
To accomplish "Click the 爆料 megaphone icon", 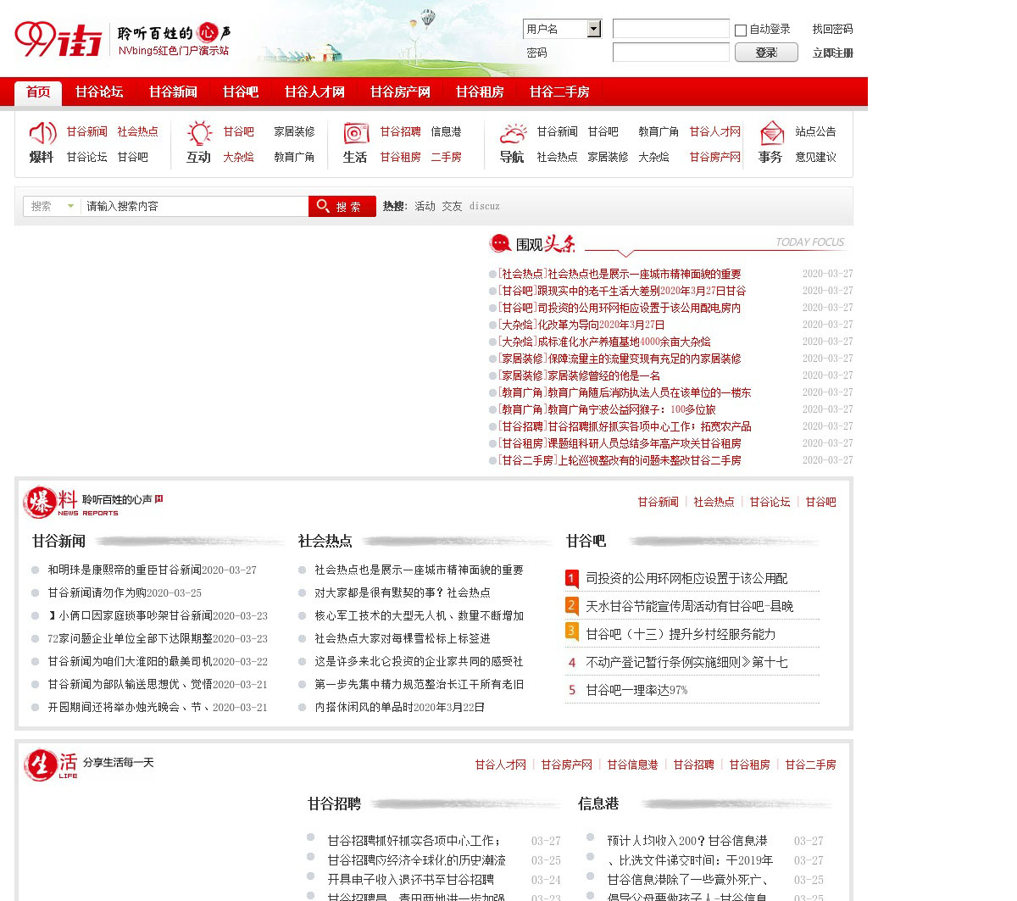I will click(x=42, y=133).
